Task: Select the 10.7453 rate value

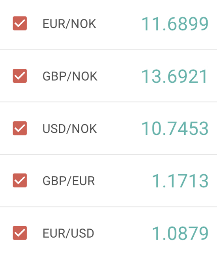Action: (x=175, y=129)
